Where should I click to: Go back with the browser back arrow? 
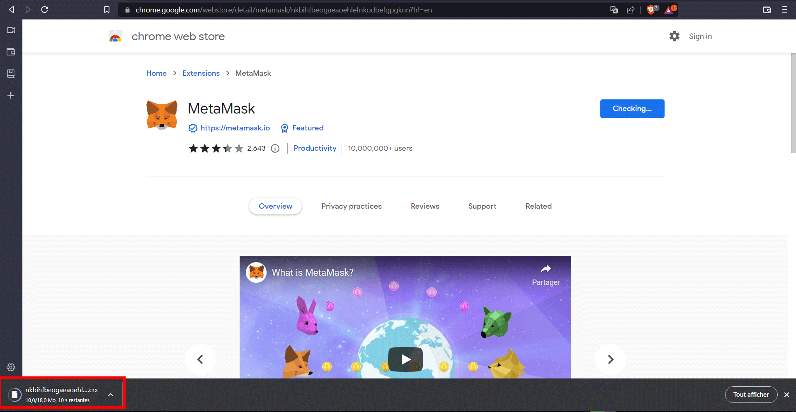12,10
